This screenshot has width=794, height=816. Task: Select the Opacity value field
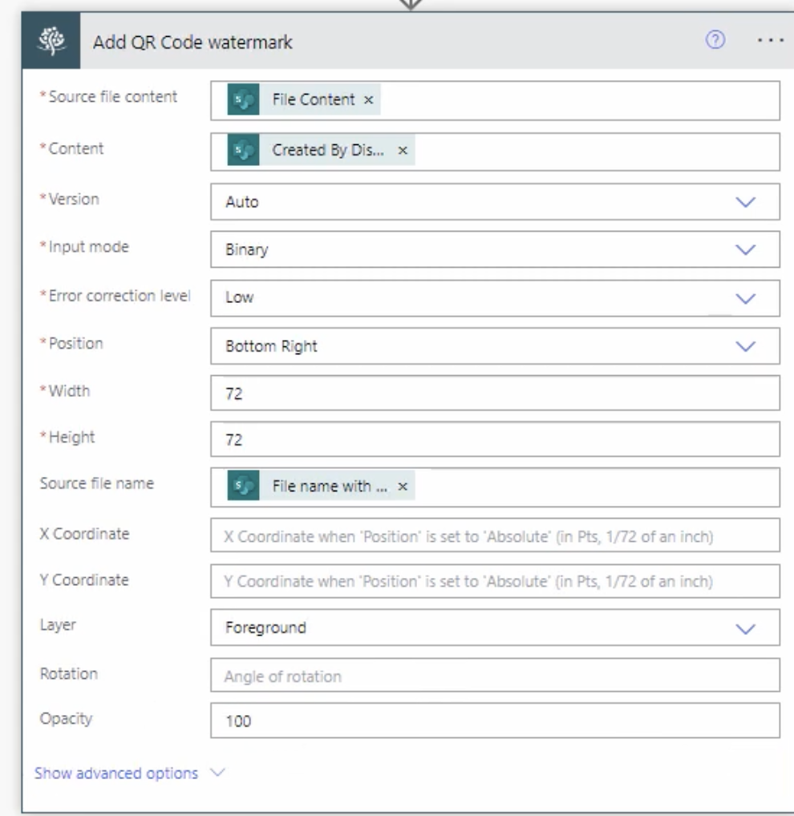494,721
